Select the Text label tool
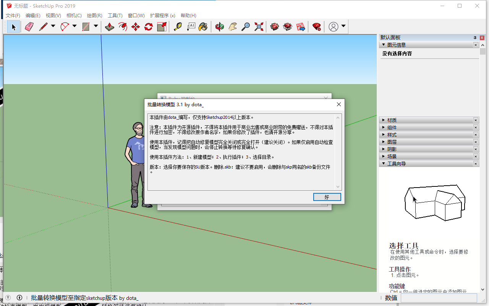The width and height of the screenshot is (489, 306). pos(191,27)
